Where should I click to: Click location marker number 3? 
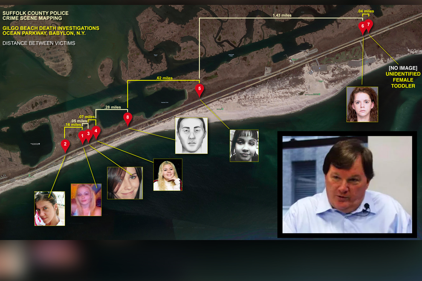point(89,134)
